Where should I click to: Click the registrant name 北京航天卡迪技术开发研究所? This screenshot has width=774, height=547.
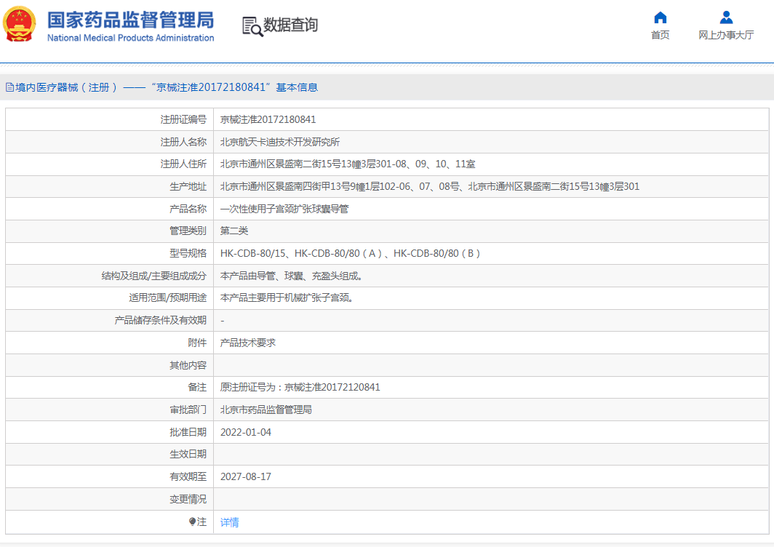point(279,142)
